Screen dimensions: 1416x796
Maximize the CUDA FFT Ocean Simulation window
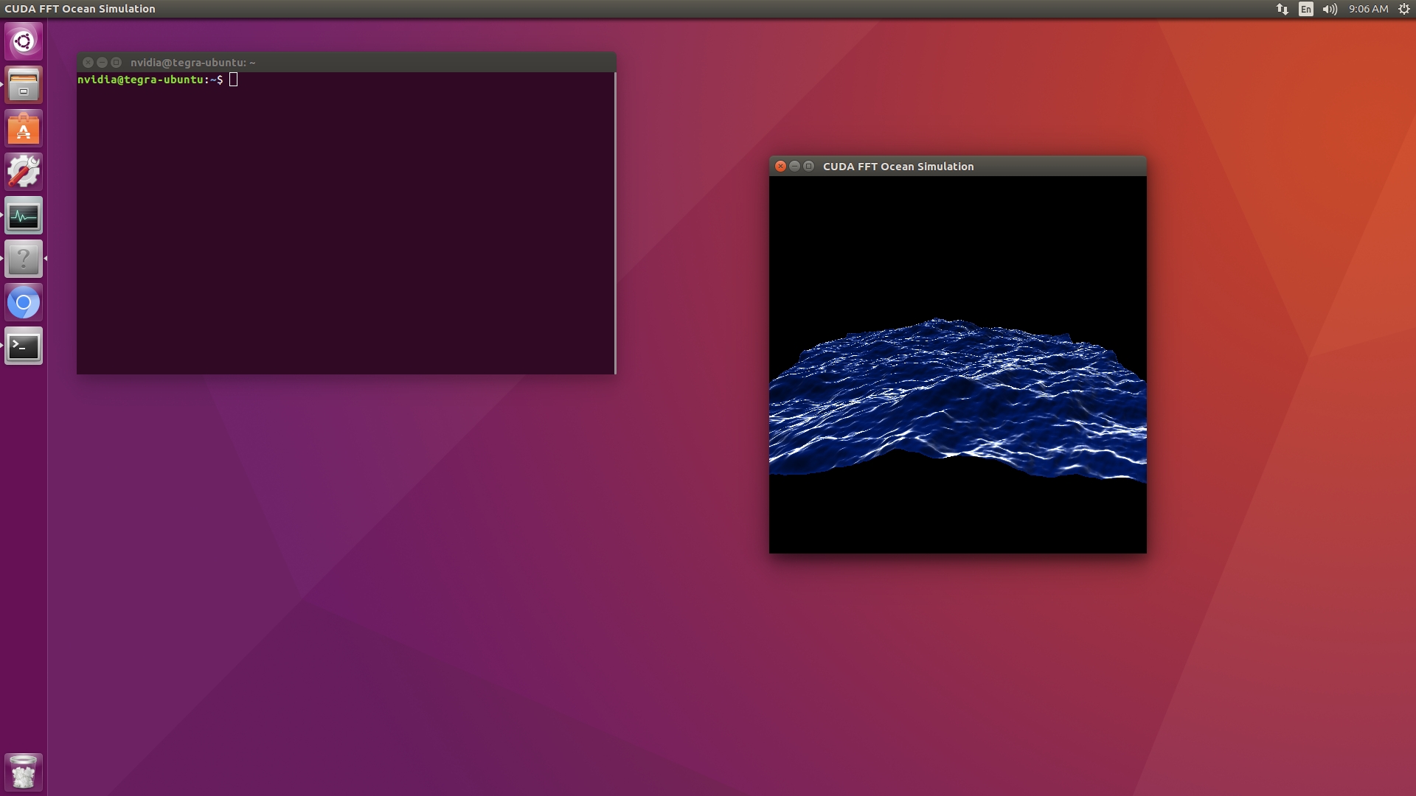pos(808,167)
